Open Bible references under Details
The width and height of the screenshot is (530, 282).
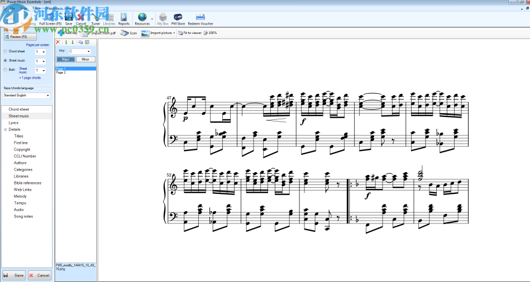click(27, 183)
